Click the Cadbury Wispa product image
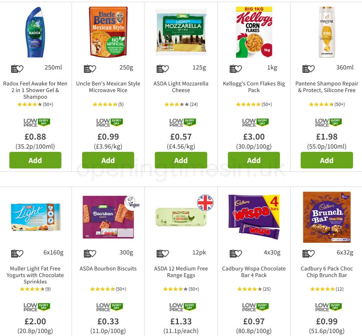The image size is (362, 336). (x=254, y=217)
